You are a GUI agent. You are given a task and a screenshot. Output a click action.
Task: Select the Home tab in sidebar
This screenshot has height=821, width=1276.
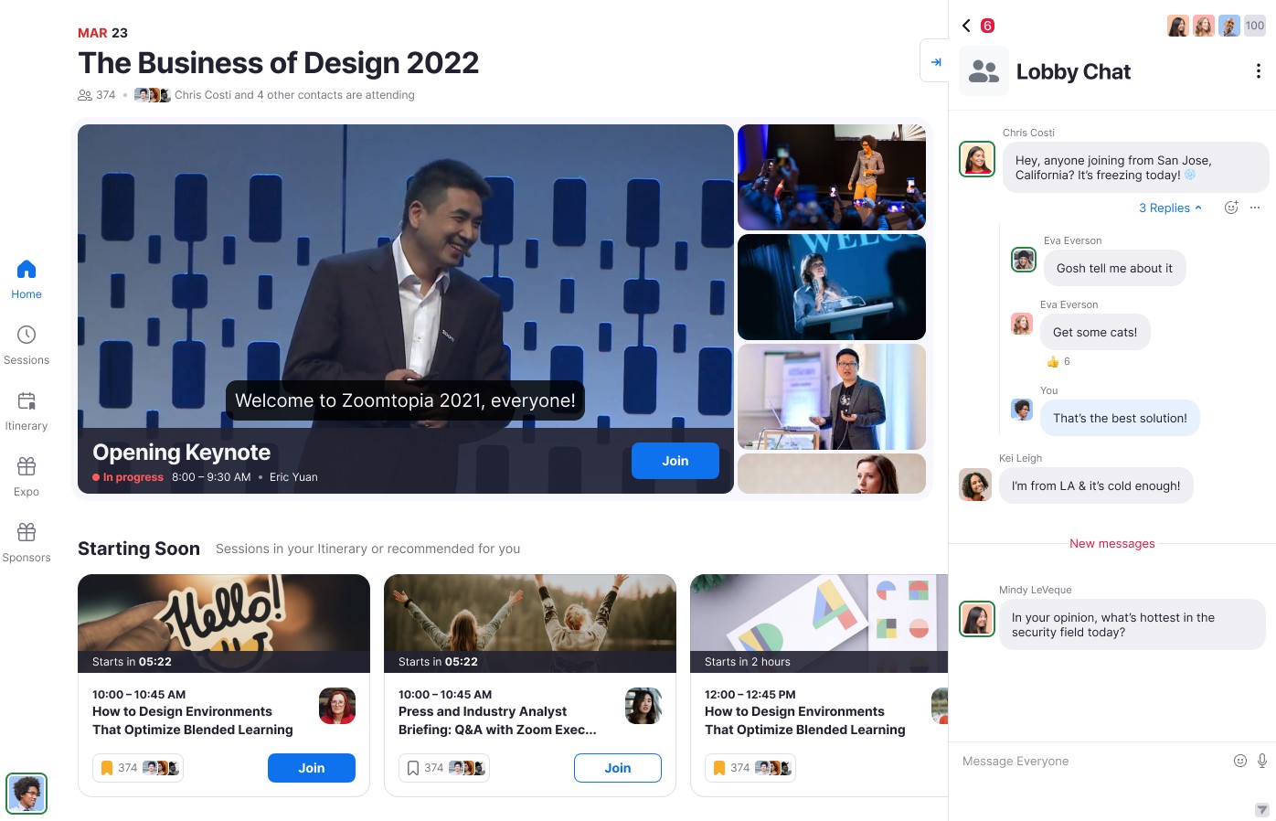pyautogui.click(x=27, y=279)
